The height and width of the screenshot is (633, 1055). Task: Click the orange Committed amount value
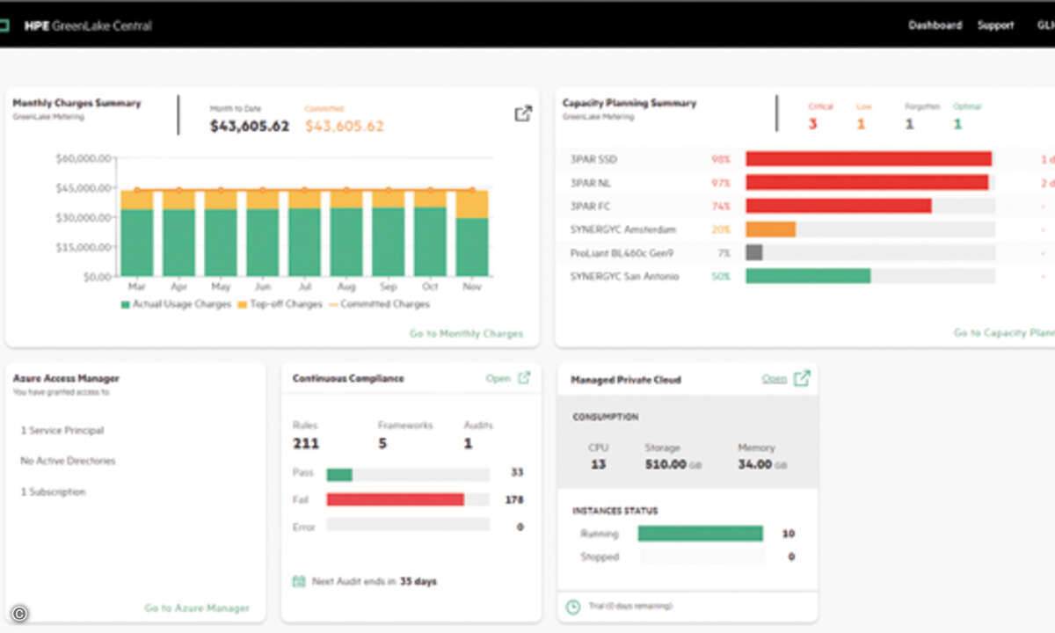345,126
